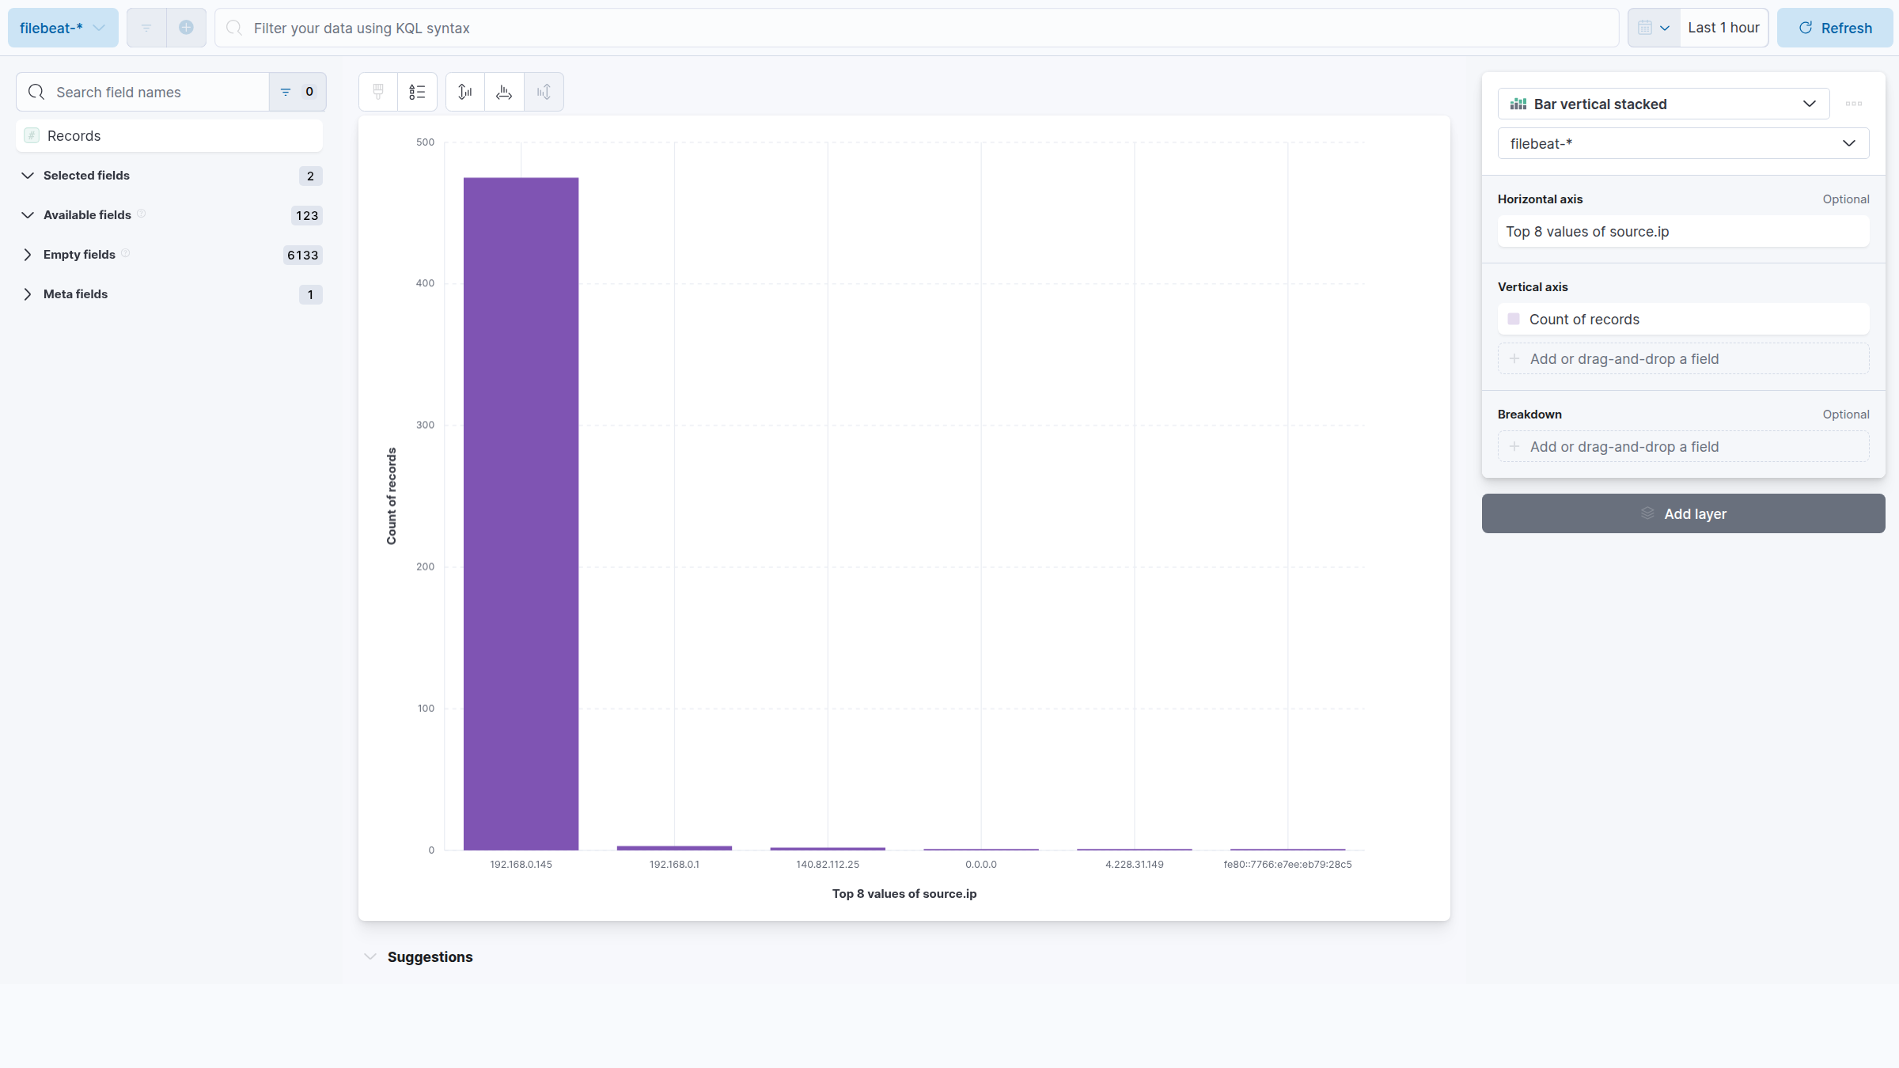Open the visual options brush menu
1899x1068 pixels.
tap(378, 92)
